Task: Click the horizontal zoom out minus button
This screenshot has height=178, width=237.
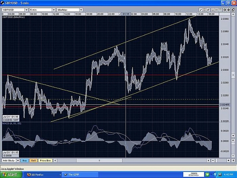Action: [x=213, y=161]
